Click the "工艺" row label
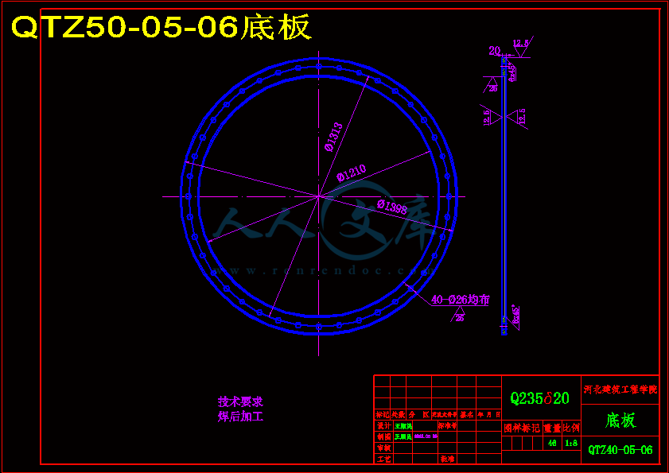This screenshot has width=669, height=473. click(x=383, y=459)
